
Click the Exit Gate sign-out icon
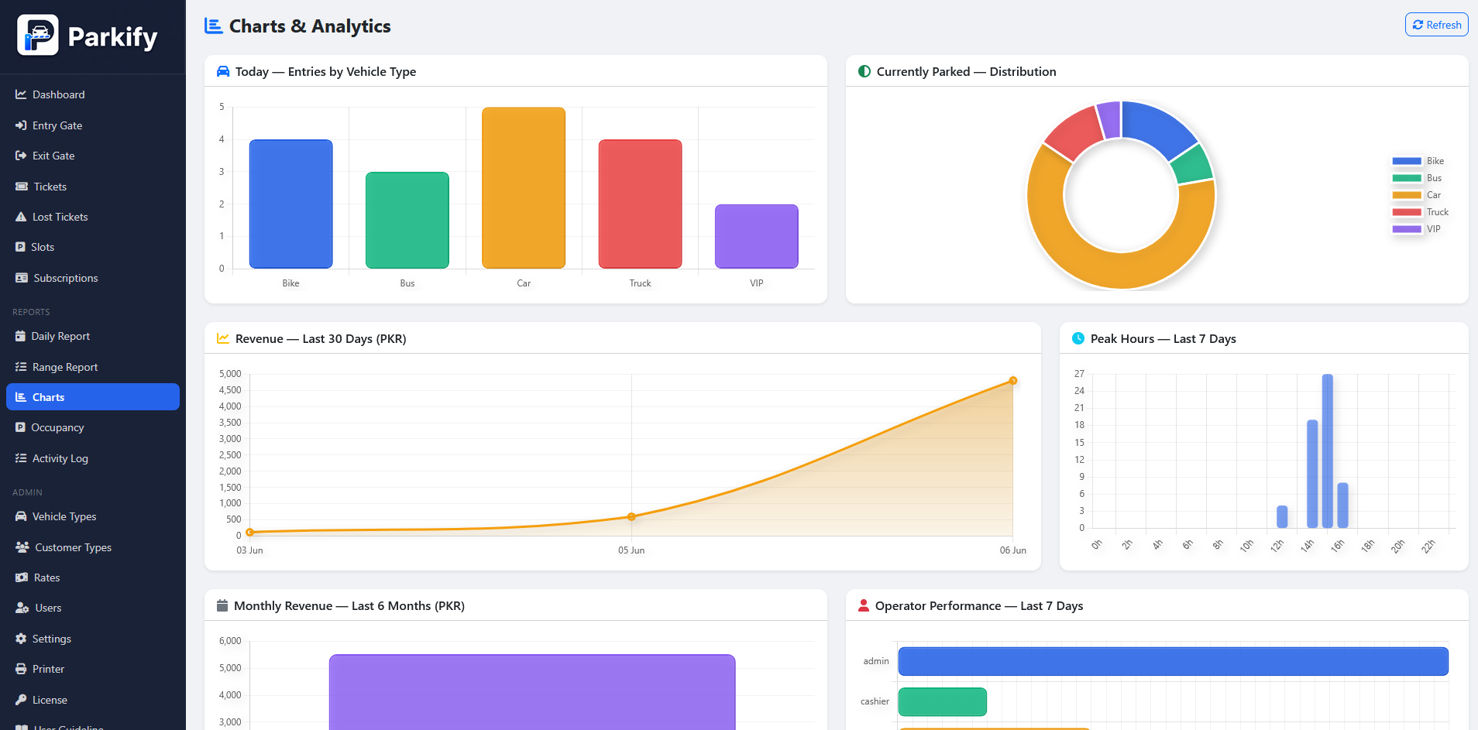pos(21,156)
